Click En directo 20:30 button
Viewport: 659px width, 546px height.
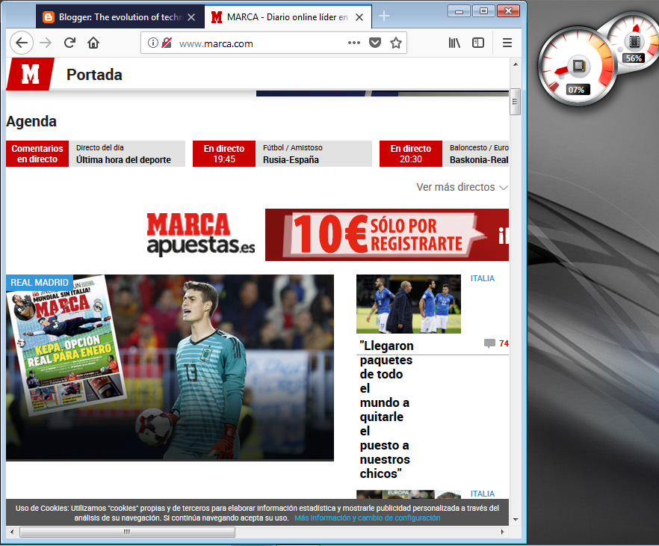tap(411, 153)
